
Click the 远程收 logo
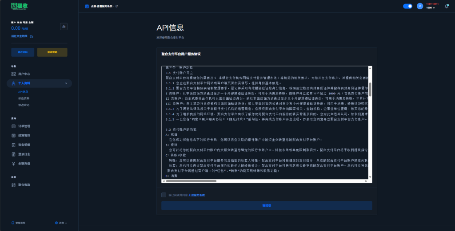pos(20,6)
